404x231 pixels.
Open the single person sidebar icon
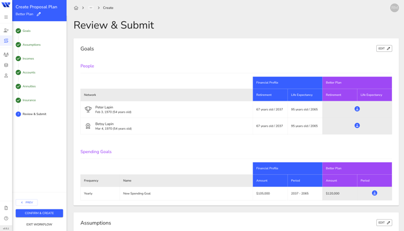[6, 75]
